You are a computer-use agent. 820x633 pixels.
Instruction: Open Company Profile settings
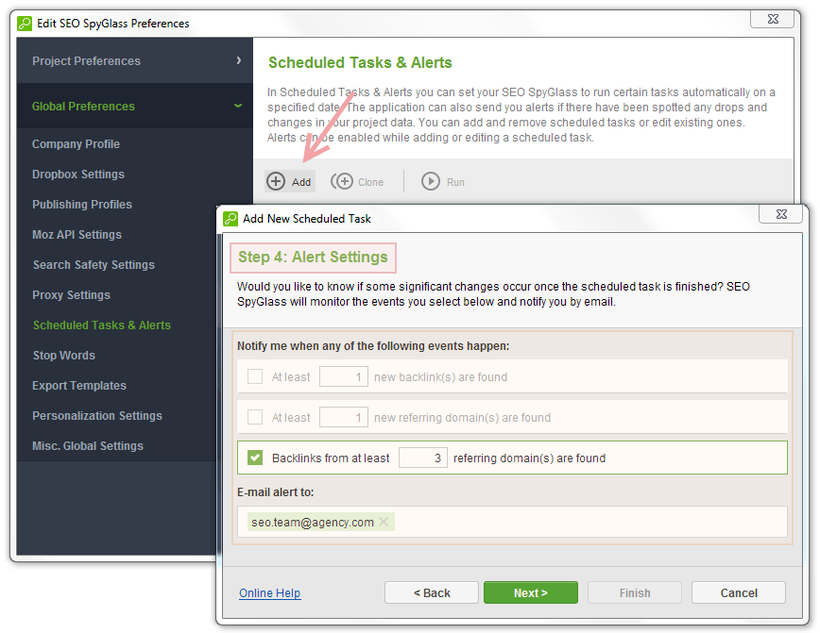tap(76, 143)
